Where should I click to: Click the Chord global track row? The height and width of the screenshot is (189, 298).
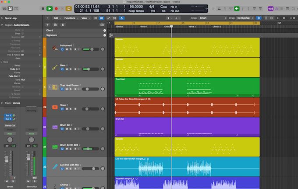(75, 30)
